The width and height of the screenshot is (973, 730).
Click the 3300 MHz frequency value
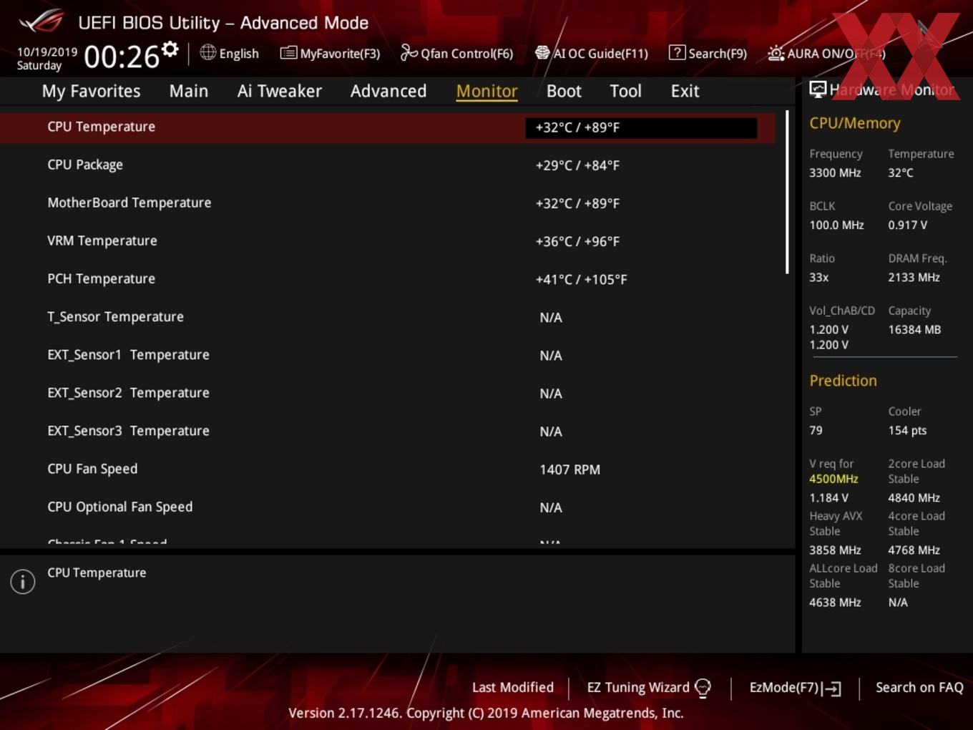point(835,172)
